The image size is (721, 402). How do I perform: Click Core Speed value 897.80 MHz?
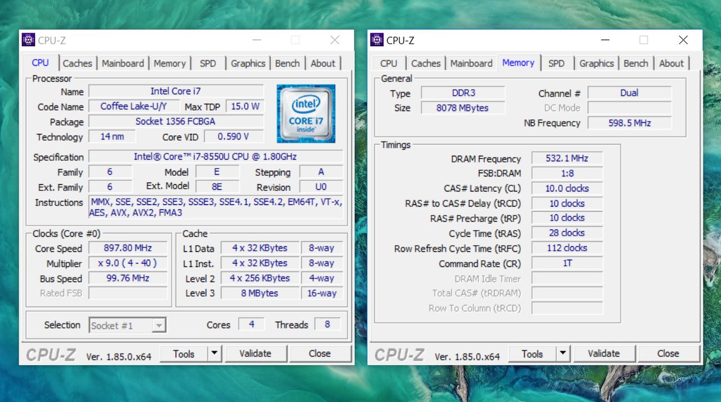[128, 248]
